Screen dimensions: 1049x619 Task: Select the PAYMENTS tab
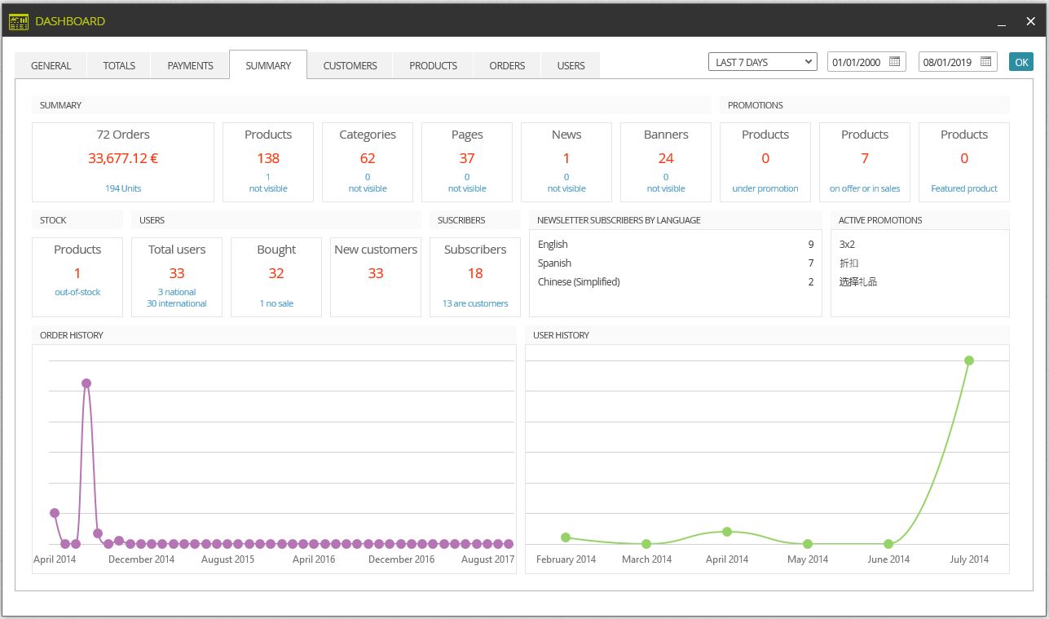(x=191, y=65)
